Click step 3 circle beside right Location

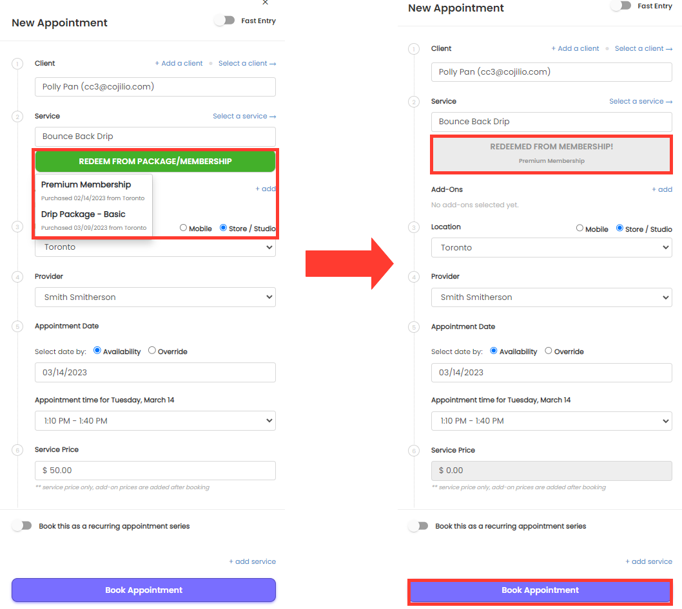click(414, 227)
